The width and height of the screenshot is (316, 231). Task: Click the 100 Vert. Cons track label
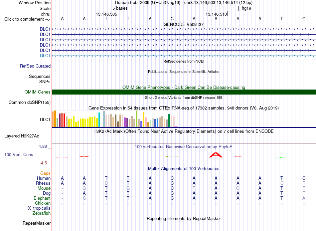pyautogui.click(x=19, y=154)
